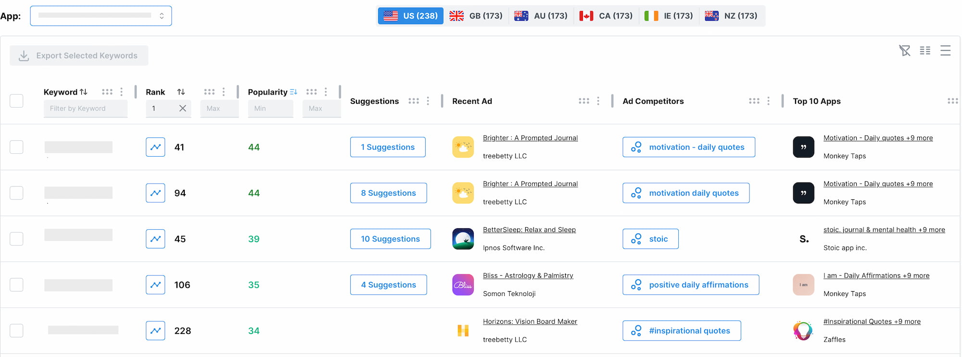Focus the Popularity Min filter field
Screen dimensions: 962x357
tap(270, 109)
